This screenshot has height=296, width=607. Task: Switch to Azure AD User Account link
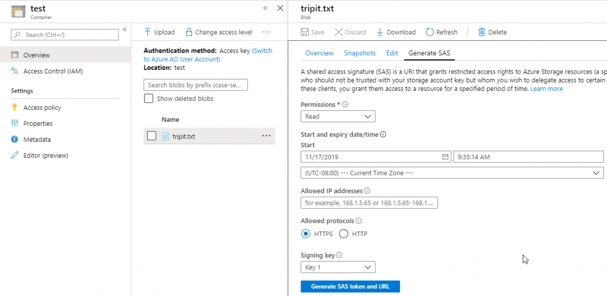tap(208, 55)
